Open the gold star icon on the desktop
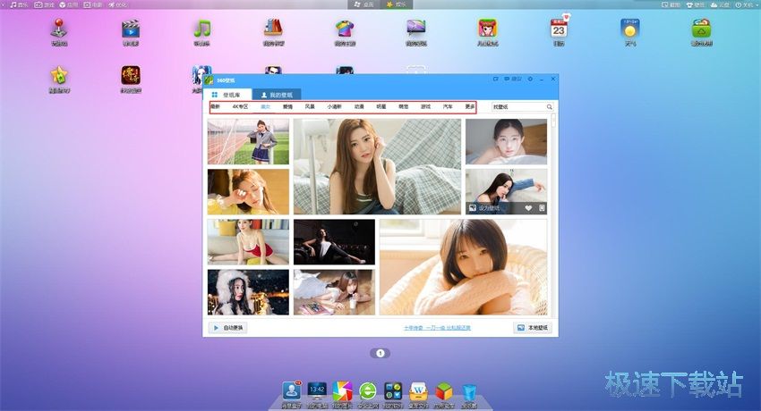Image resolution: width=761 pixels, height=411 pixels. point(59,76)
